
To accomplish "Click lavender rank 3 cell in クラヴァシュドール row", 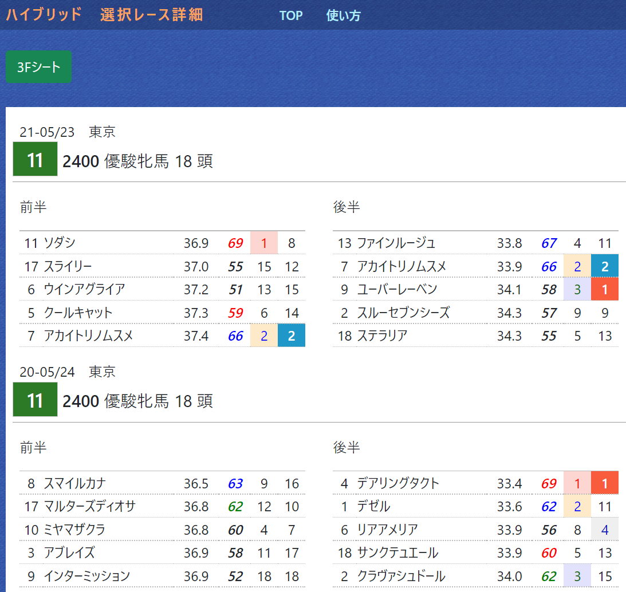I will point(577,575).
